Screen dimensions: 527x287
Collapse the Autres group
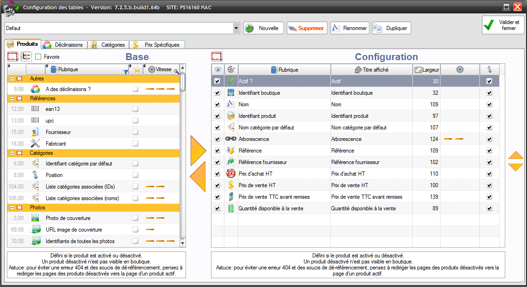coord(12,79)
